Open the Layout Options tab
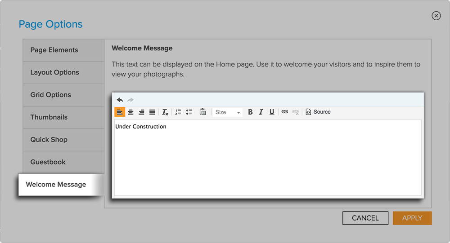 64,72
